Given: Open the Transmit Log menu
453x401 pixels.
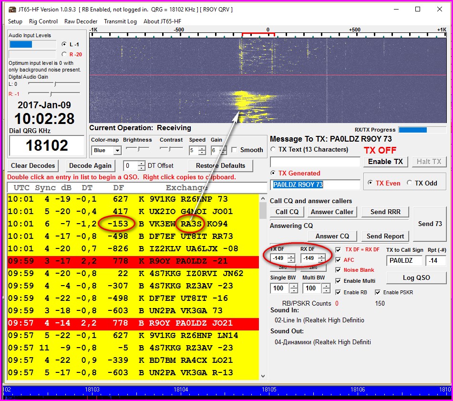Looking at the screenshot, I should [120, 21].
